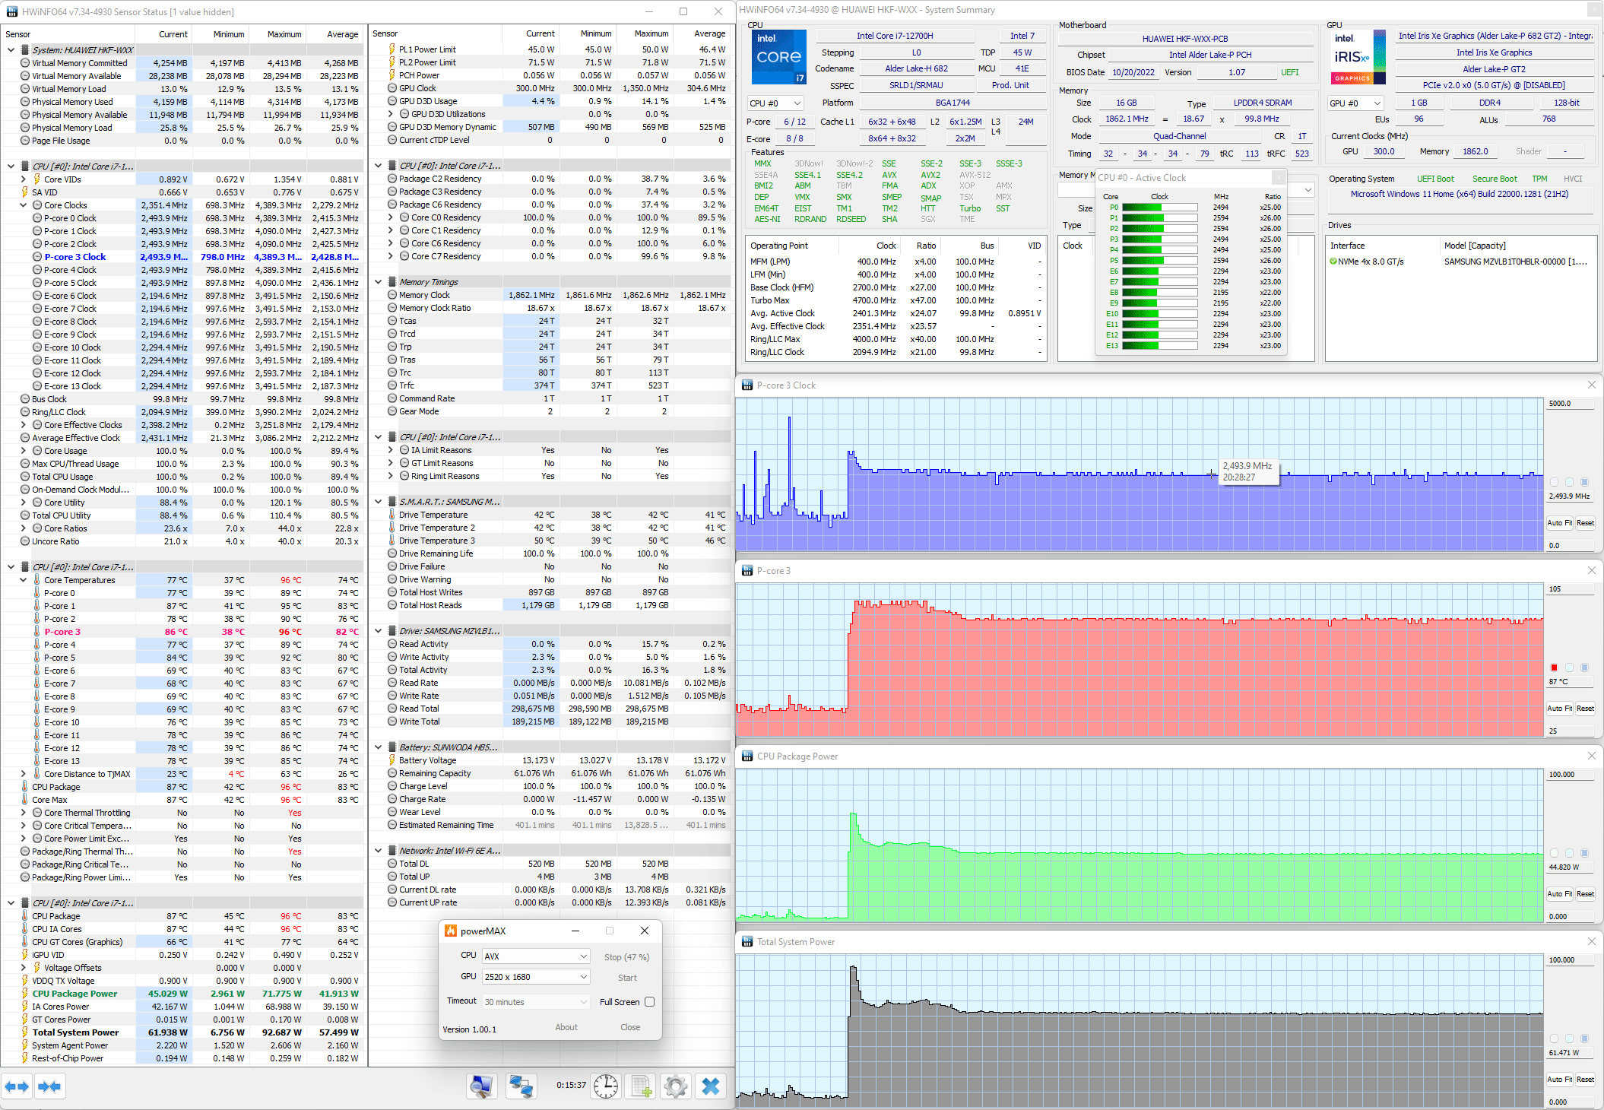Click the networked computers remote icon
The width and height of the screenshot is (1604, 1110).
tap(521, 1086)
